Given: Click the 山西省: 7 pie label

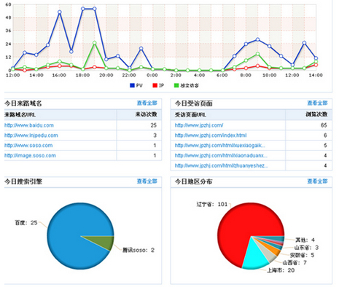Looking at the screenshot, I should (x=295, y=263).
